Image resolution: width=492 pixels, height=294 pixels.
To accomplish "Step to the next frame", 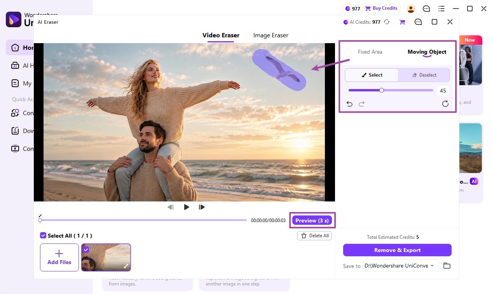I will click(202, 207).
